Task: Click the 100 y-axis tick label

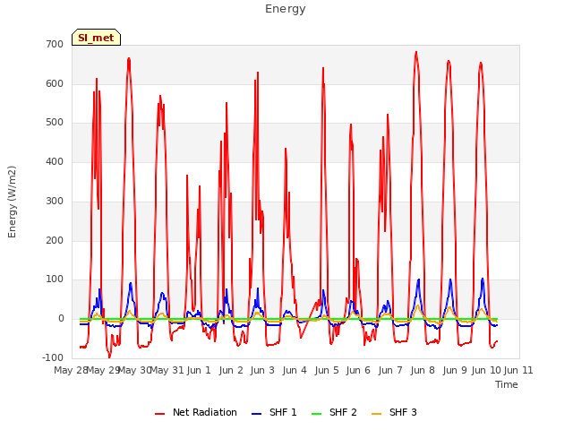Action: pos(55,279)
